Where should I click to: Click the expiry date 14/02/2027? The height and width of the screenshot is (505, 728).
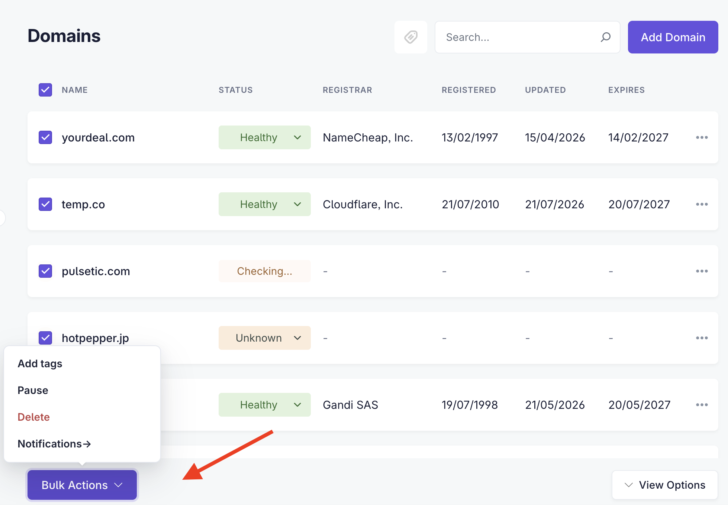coord(638,137)
